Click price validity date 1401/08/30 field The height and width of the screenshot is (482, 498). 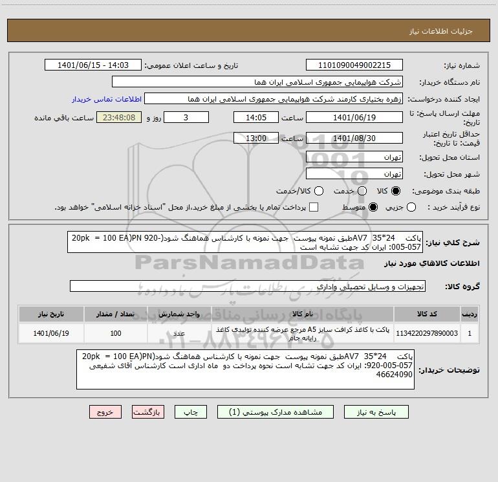354,138
